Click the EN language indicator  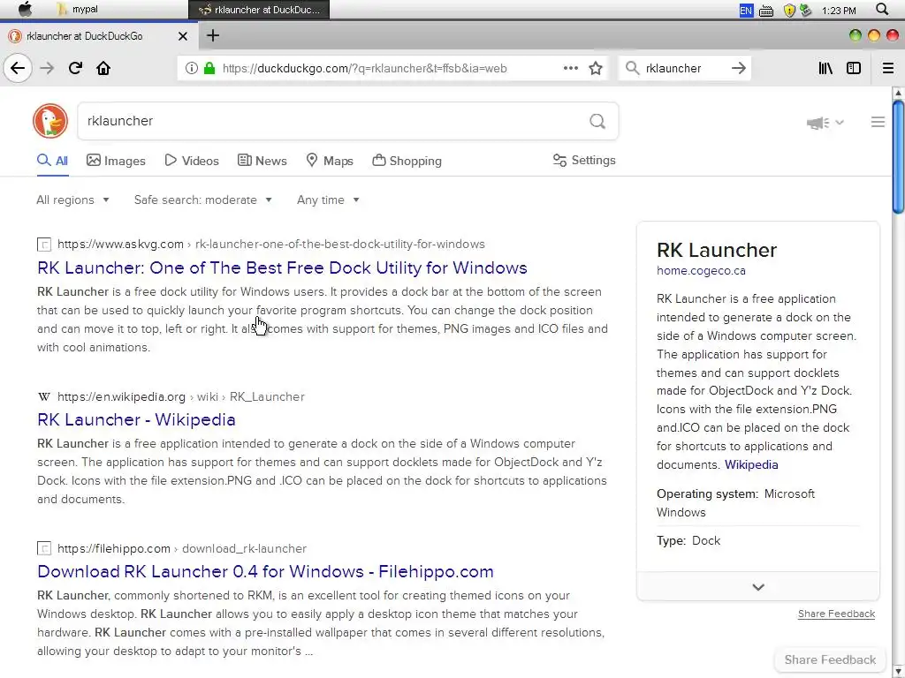(746, 11)
